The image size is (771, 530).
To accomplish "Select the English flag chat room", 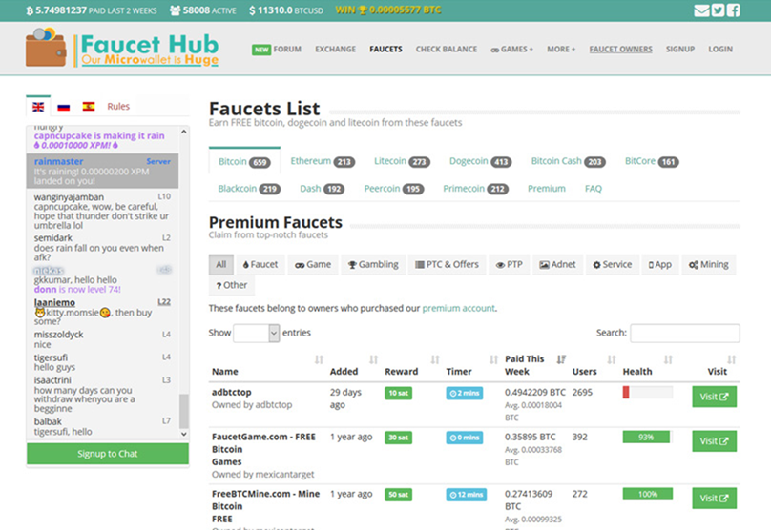I will pyautogui.click(x=38, y=107).
